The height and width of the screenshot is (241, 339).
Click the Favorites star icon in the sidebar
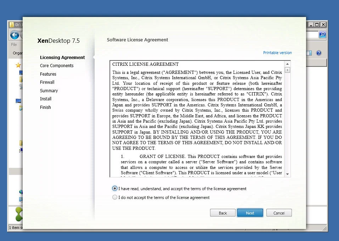[x=18, y=65]
